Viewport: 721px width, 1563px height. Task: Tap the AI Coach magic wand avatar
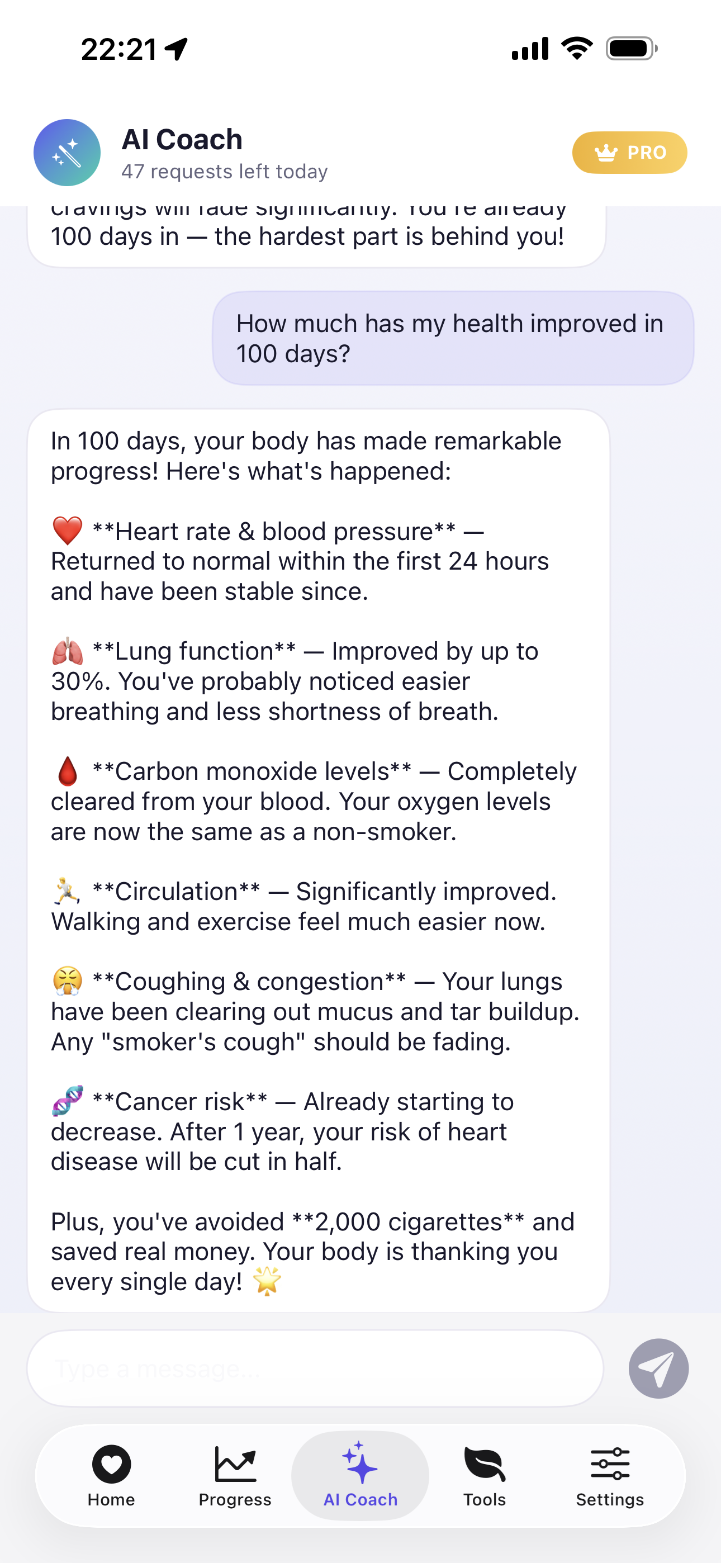tap(67, 152)
